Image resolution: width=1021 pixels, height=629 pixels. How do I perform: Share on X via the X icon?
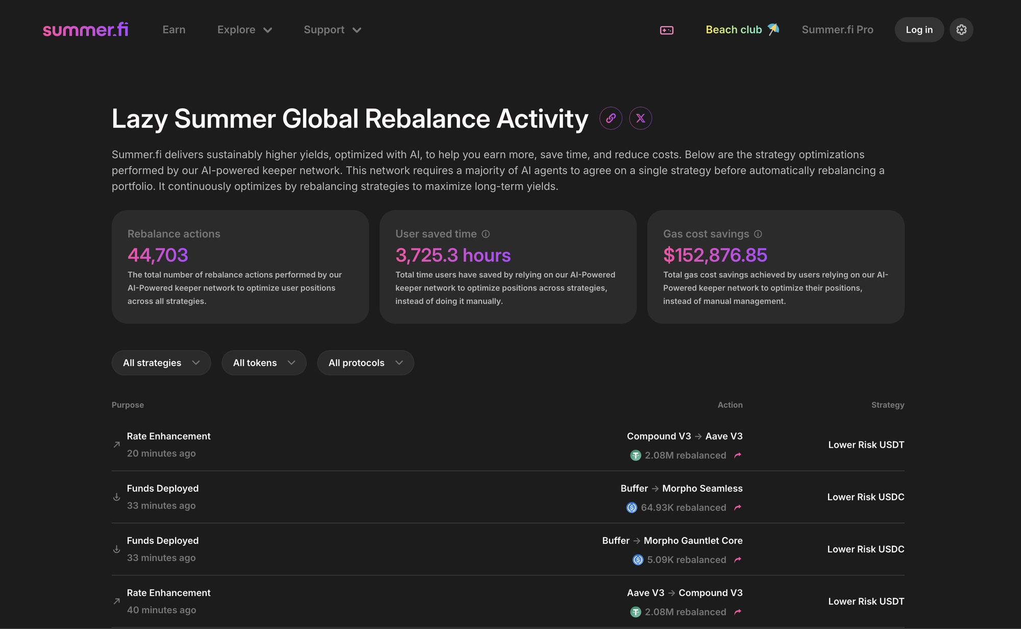[640, 118]
